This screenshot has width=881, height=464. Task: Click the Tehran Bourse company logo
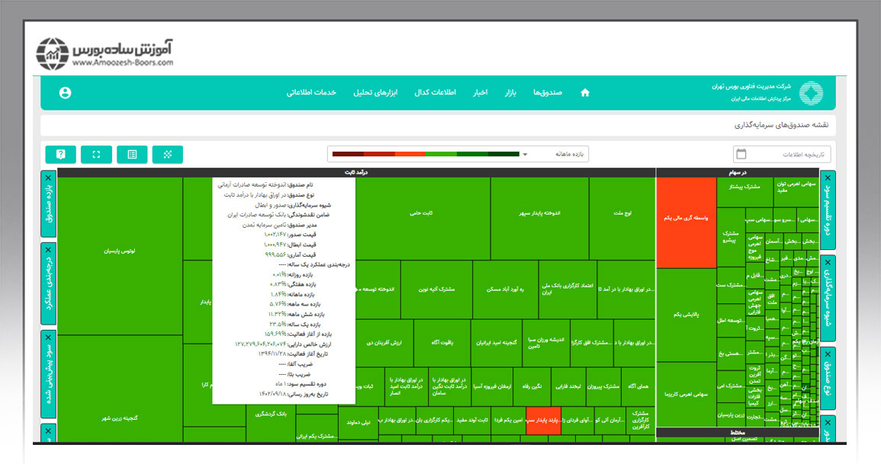810,93
